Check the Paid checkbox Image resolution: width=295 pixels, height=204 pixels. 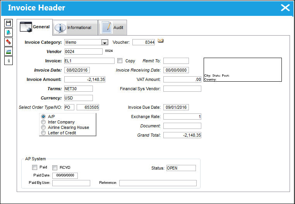tap(34, 167)
